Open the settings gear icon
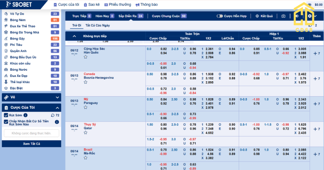Image resolution: width=324 pixels, height=170 pixels. click(x=309, y=16)
